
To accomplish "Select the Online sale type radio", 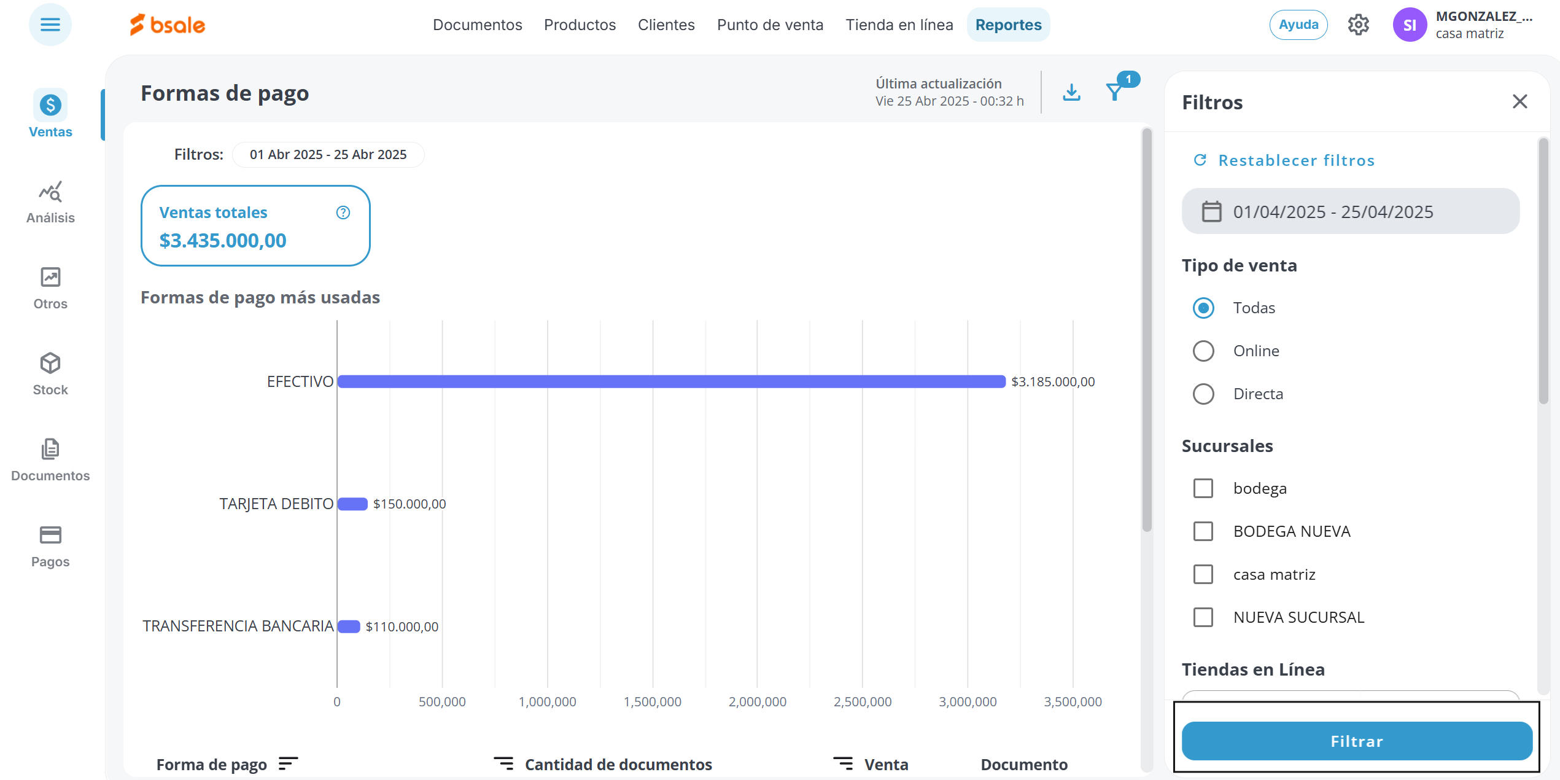I will (x=1203, y=351).
